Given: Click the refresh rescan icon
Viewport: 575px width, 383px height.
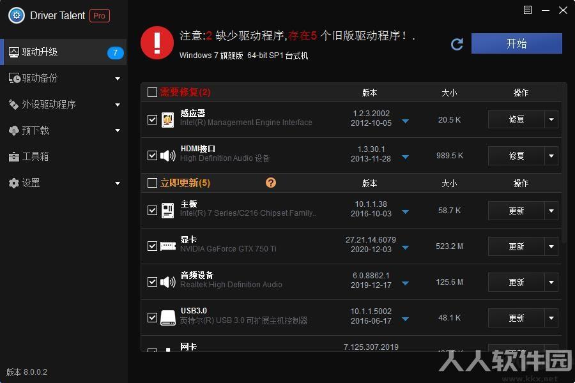Looking at the screenshot, I should (x=457, y=44).
